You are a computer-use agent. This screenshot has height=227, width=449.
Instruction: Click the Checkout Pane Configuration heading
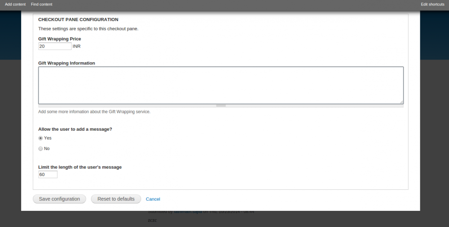78,20
